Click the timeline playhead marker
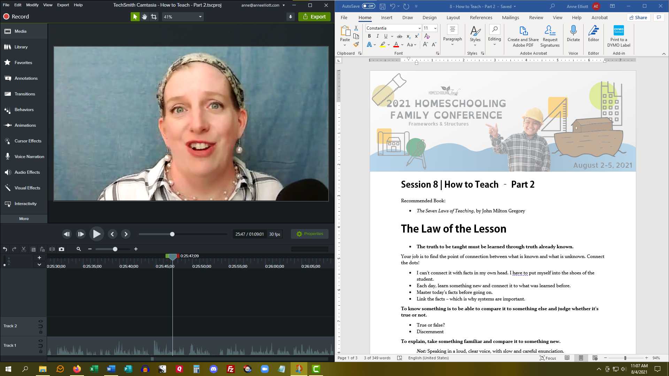The width and height of the screenshot is (669, 376). 172,257
